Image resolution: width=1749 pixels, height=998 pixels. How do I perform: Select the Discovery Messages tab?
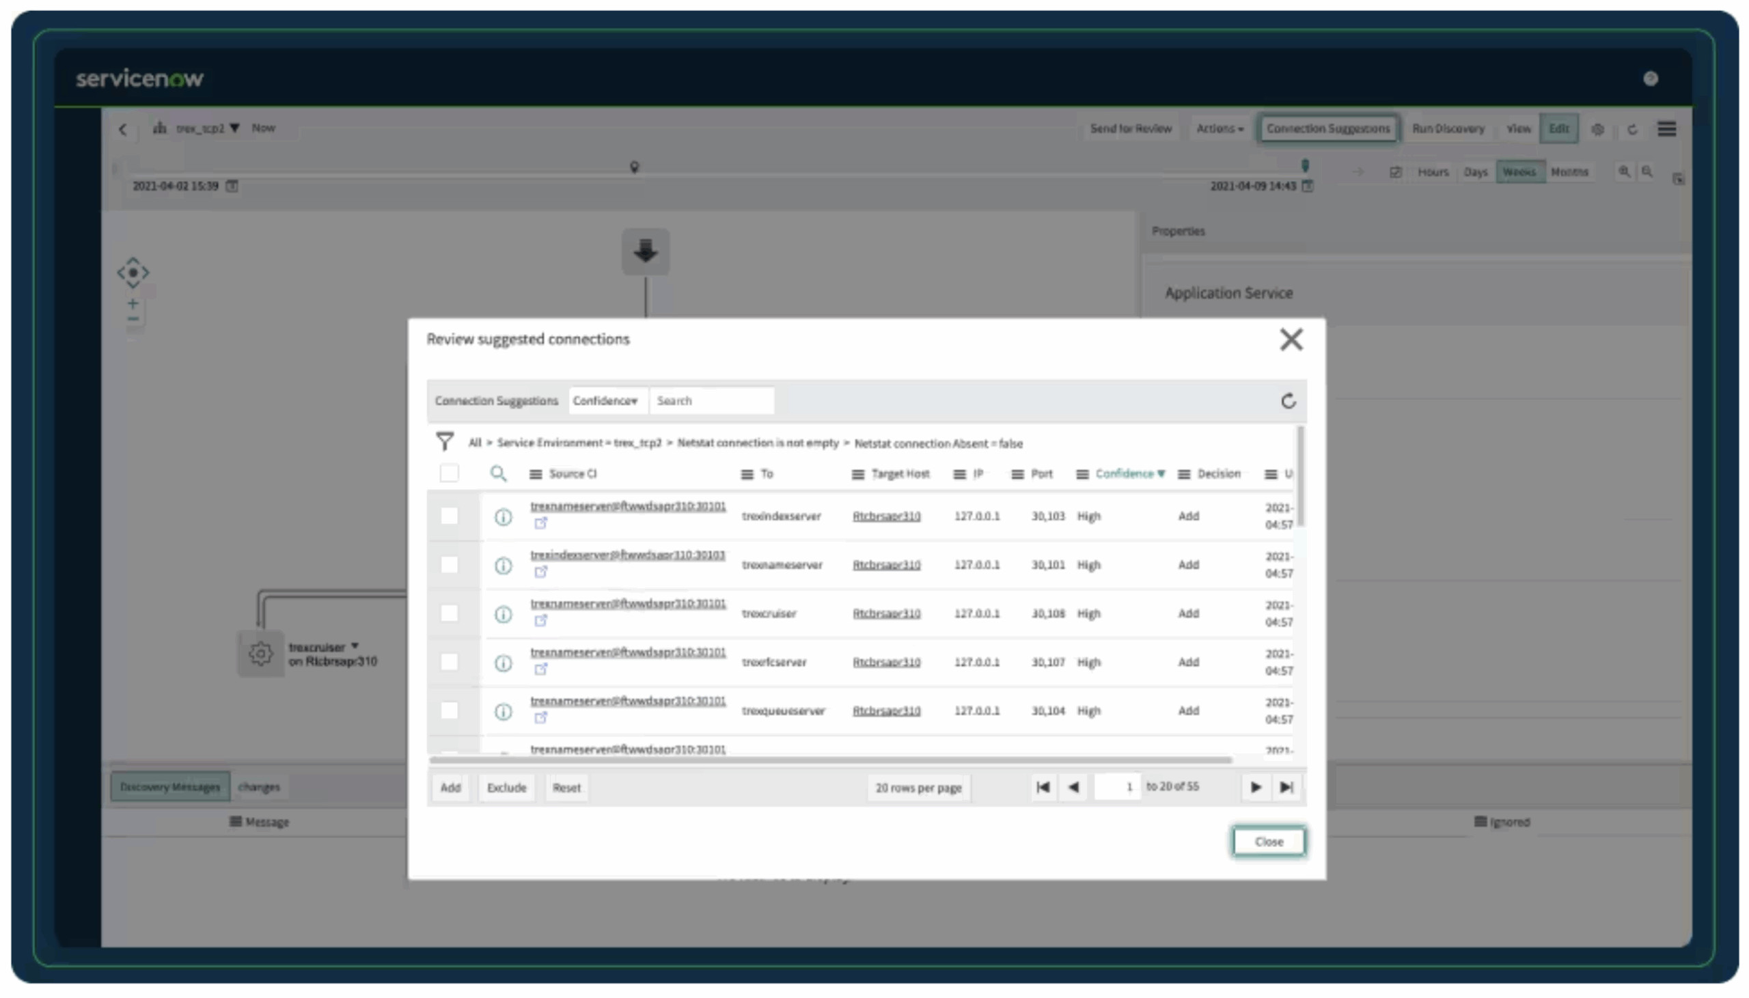[x=169, y=787]
